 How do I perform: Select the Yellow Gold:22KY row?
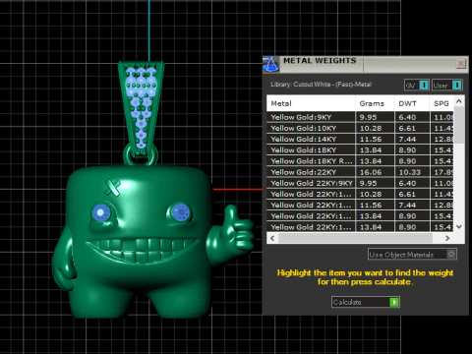point(360,172)
